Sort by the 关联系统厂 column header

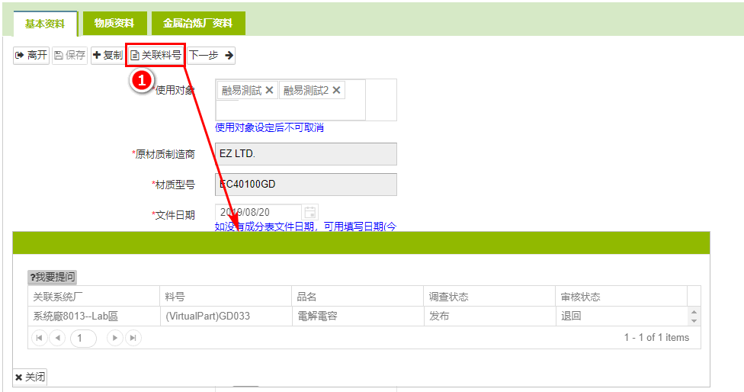point(94,297)
